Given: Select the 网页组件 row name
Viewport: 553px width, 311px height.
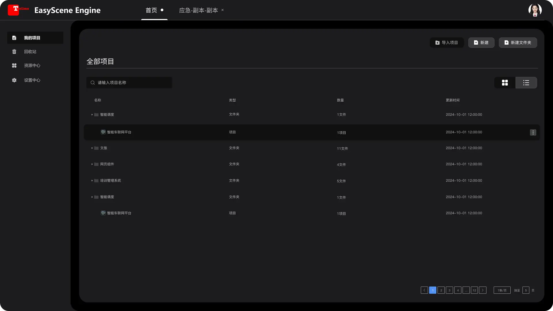Looking at the screenshot, I should click(x=107, y=164).
